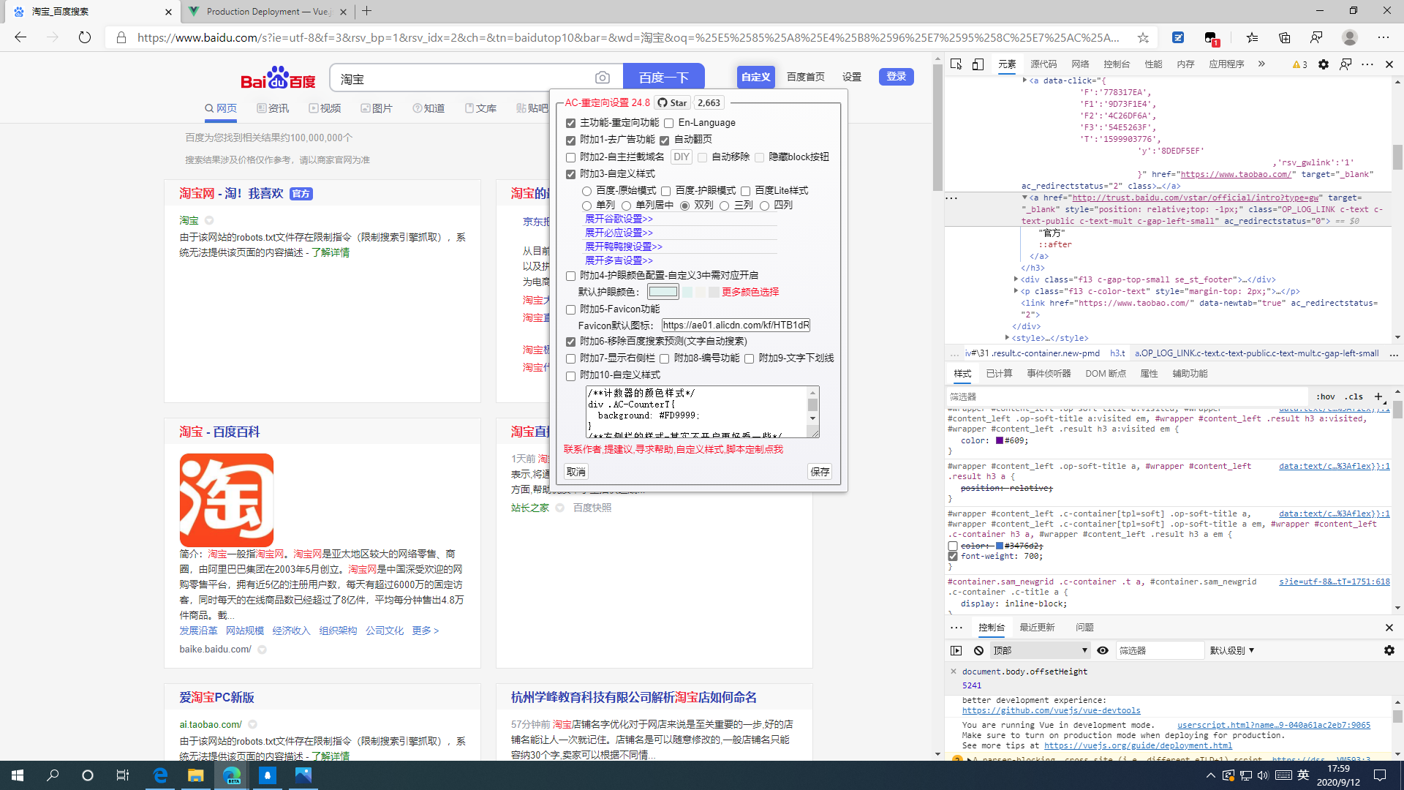Open the 默认级别 log level dropdown
1404x790 pixels.
[1232, 650]
